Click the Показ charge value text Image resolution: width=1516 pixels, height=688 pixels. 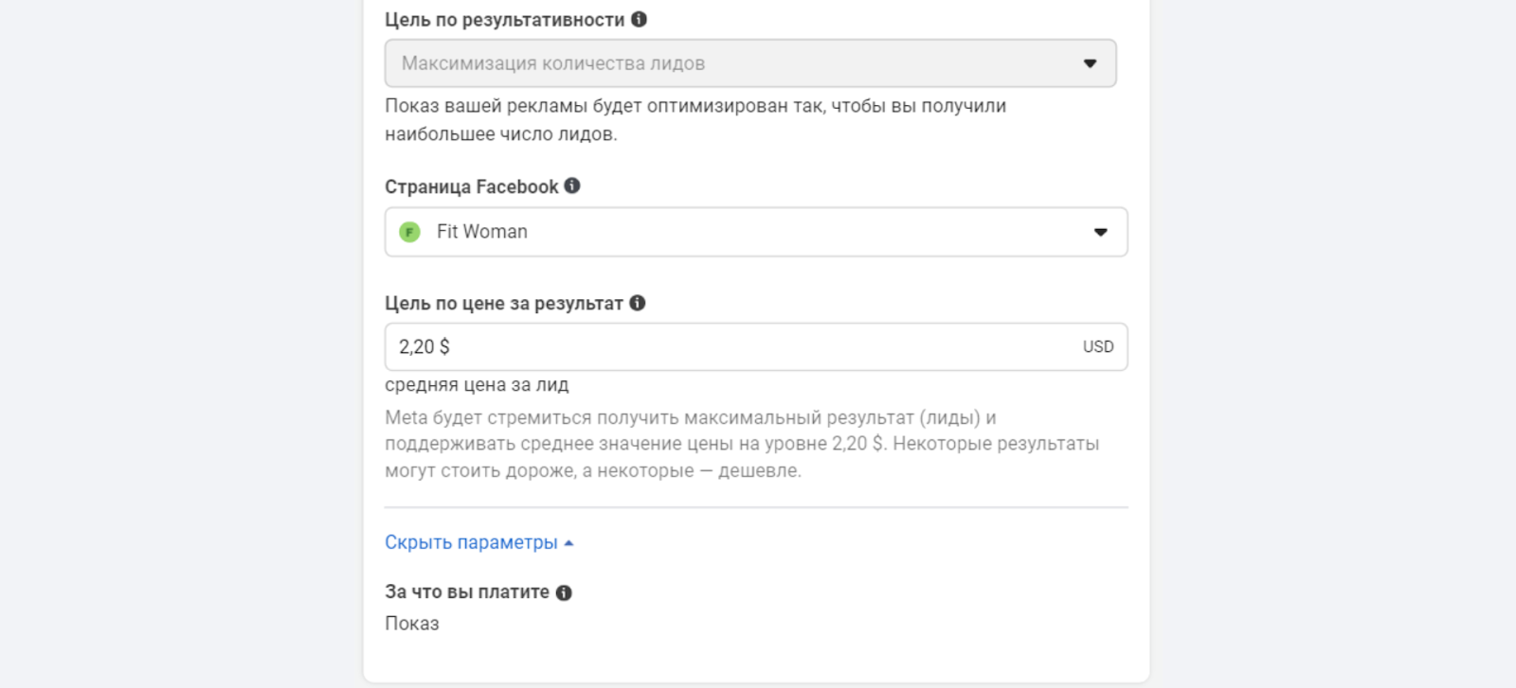(x=412, y=624)
